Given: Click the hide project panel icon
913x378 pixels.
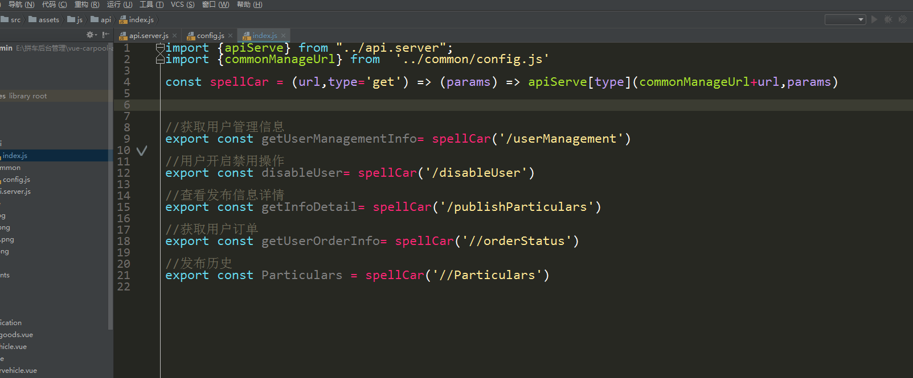Looking at the screenshot, I should click(105, 35).
